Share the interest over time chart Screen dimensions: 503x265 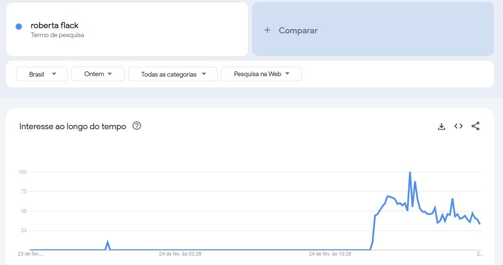475,126
